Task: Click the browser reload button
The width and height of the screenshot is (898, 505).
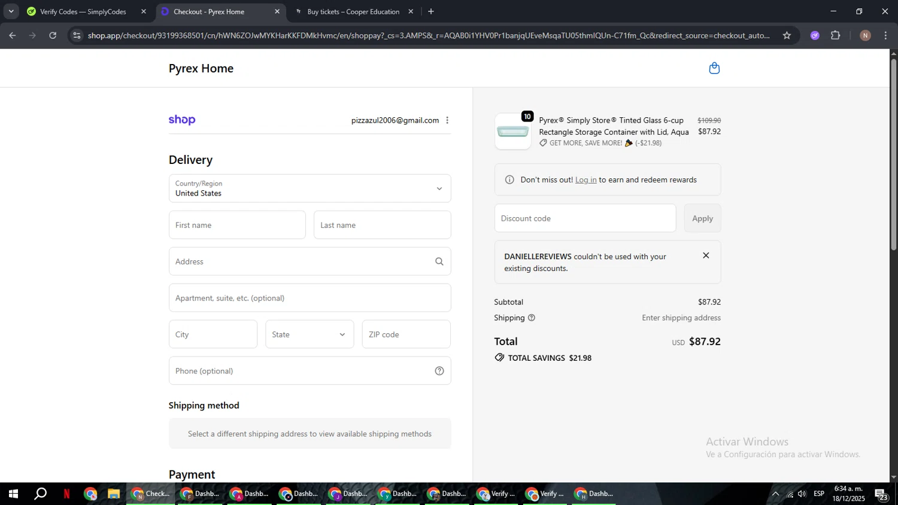Action: [x=53, y=35]
